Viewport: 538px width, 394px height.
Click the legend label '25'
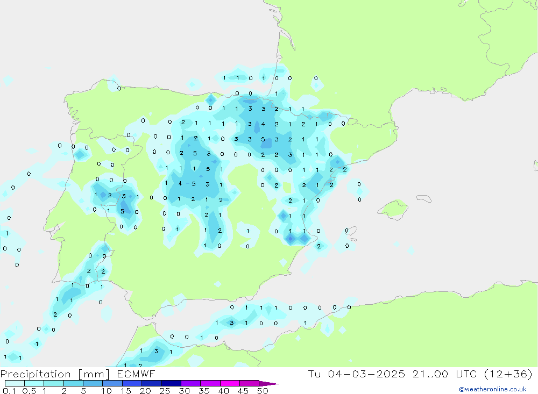(x=165, y=391)
